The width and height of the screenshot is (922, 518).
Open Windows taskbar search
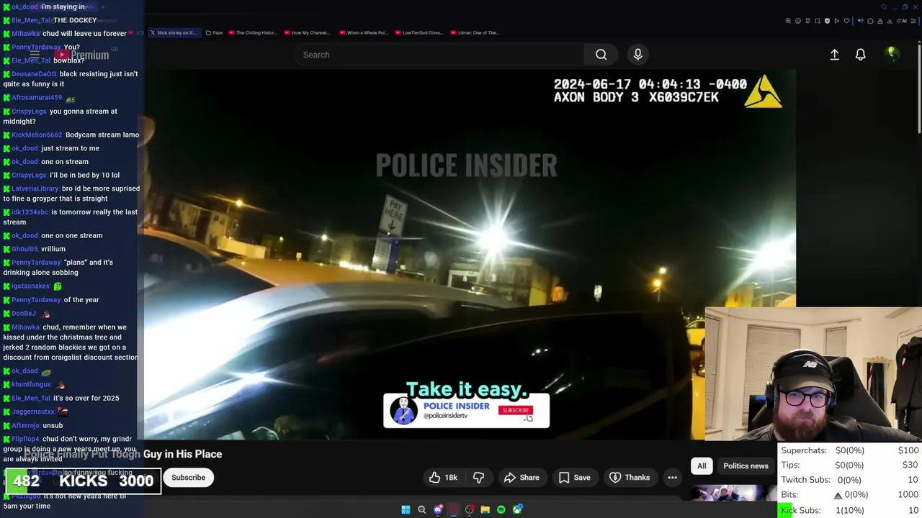421,509
